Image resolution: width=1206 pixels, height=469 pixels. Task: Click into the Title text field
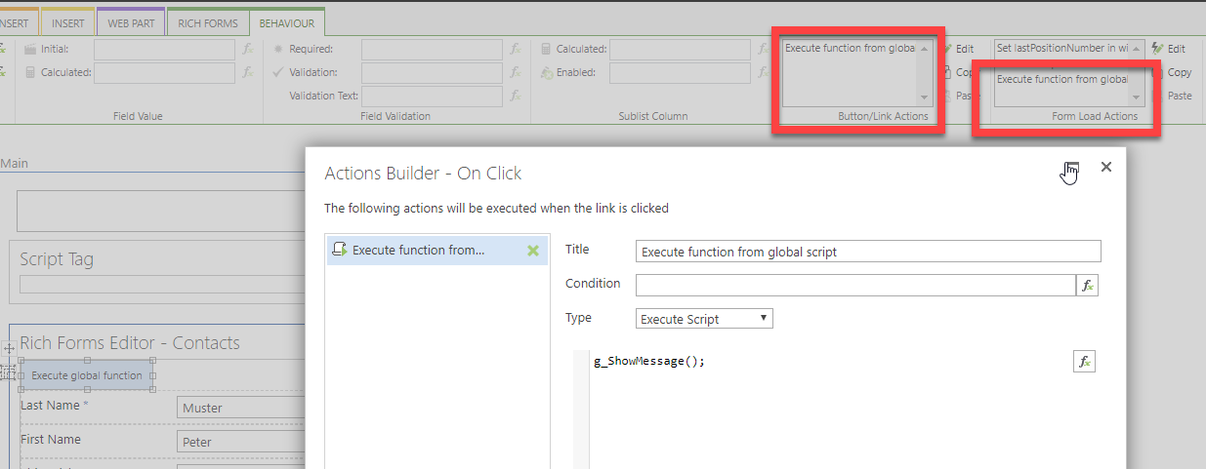click(867, 252)
